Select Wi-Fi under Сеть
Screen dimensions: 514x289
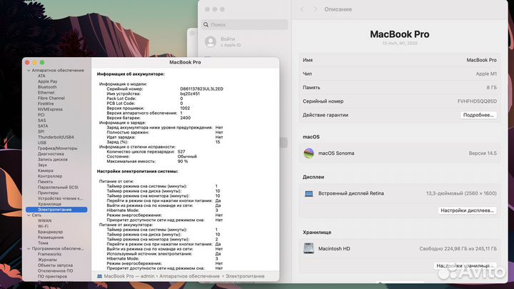(x=43, y=226)
